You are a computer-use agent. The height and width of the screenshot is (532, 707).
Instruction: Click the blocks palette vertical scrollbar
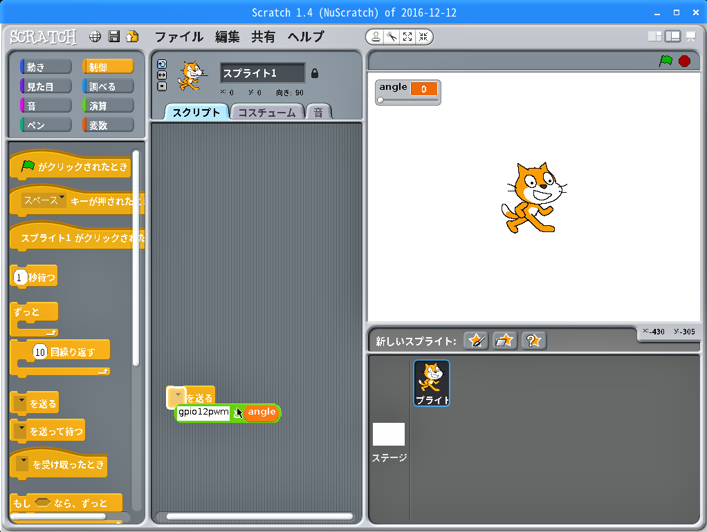(136, 258)
